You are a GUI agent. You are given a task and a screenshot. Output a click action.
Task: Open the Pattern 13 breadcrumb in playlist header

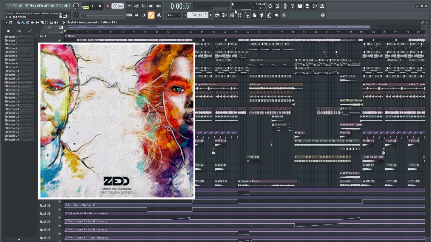point(108,22)
